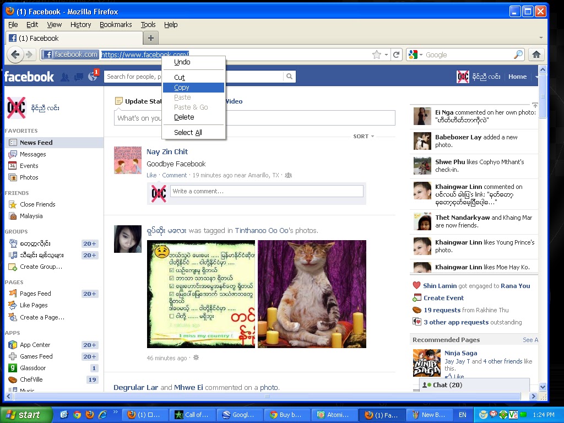Click Create a Page... in sidebar

click(x=42, y=317)
